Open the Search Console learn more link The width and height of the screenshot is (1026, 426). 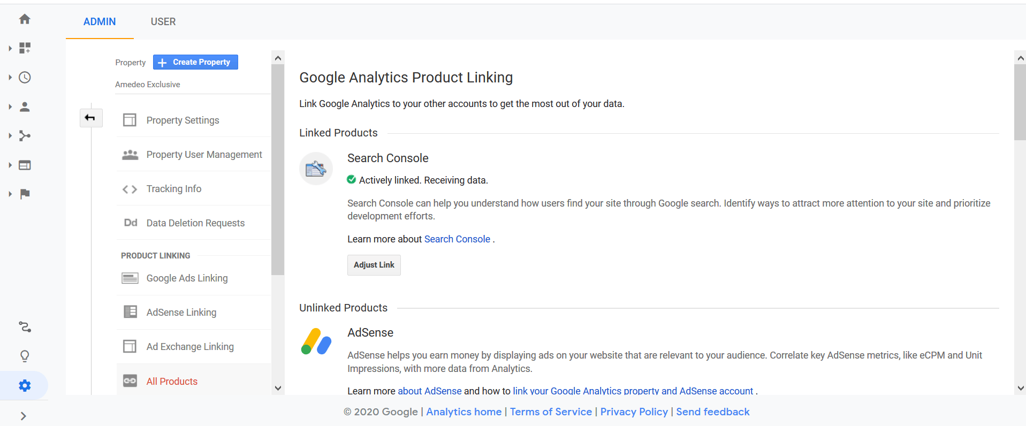point(457,239)
